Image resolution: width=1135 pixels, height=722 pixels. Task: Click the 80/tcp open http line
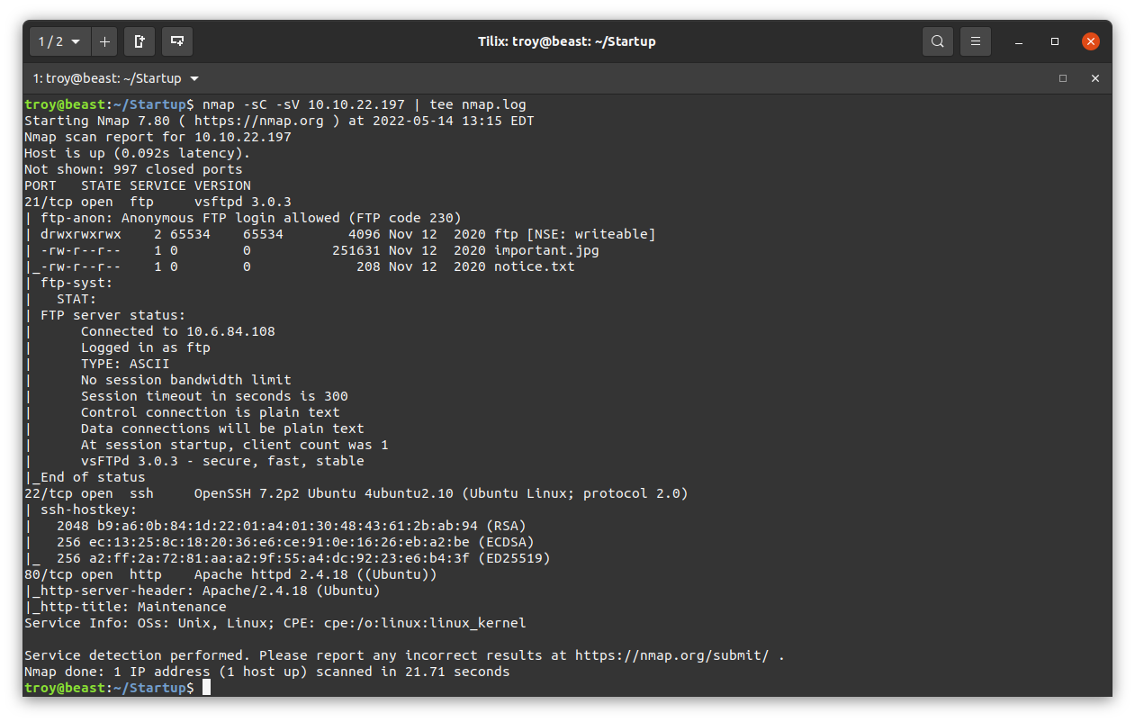pyautogui.click(x=230, y=574)
